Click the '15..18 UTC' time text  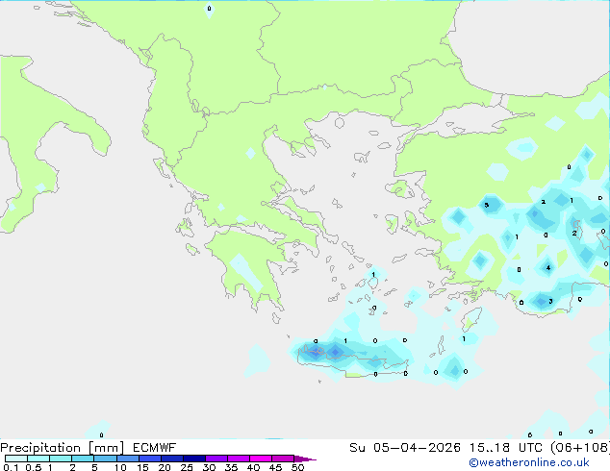(505, 448)
